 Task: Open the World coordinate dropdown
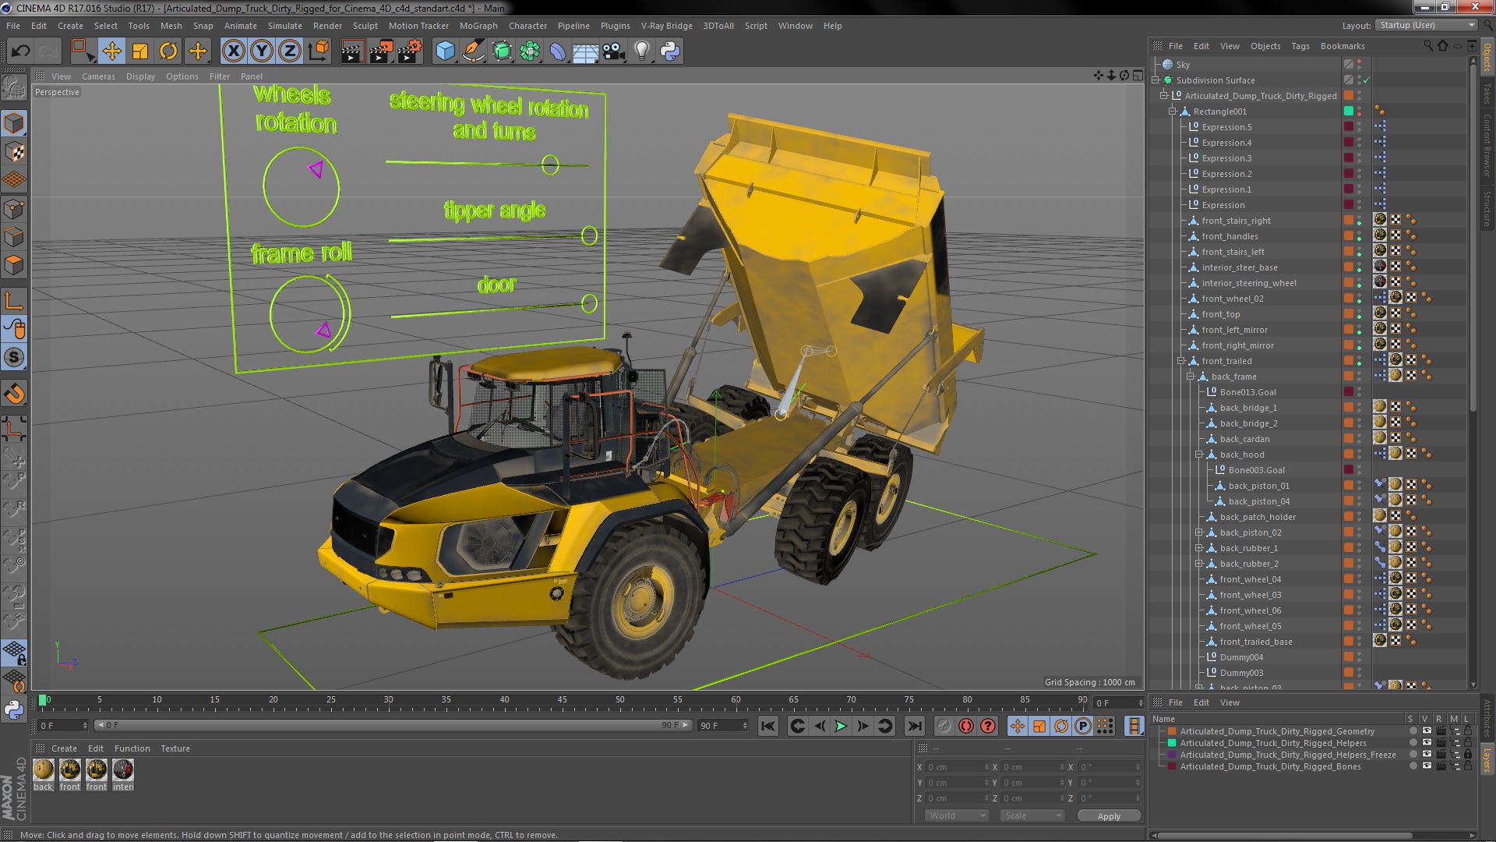pyautogui.click(x=957, y=815)
